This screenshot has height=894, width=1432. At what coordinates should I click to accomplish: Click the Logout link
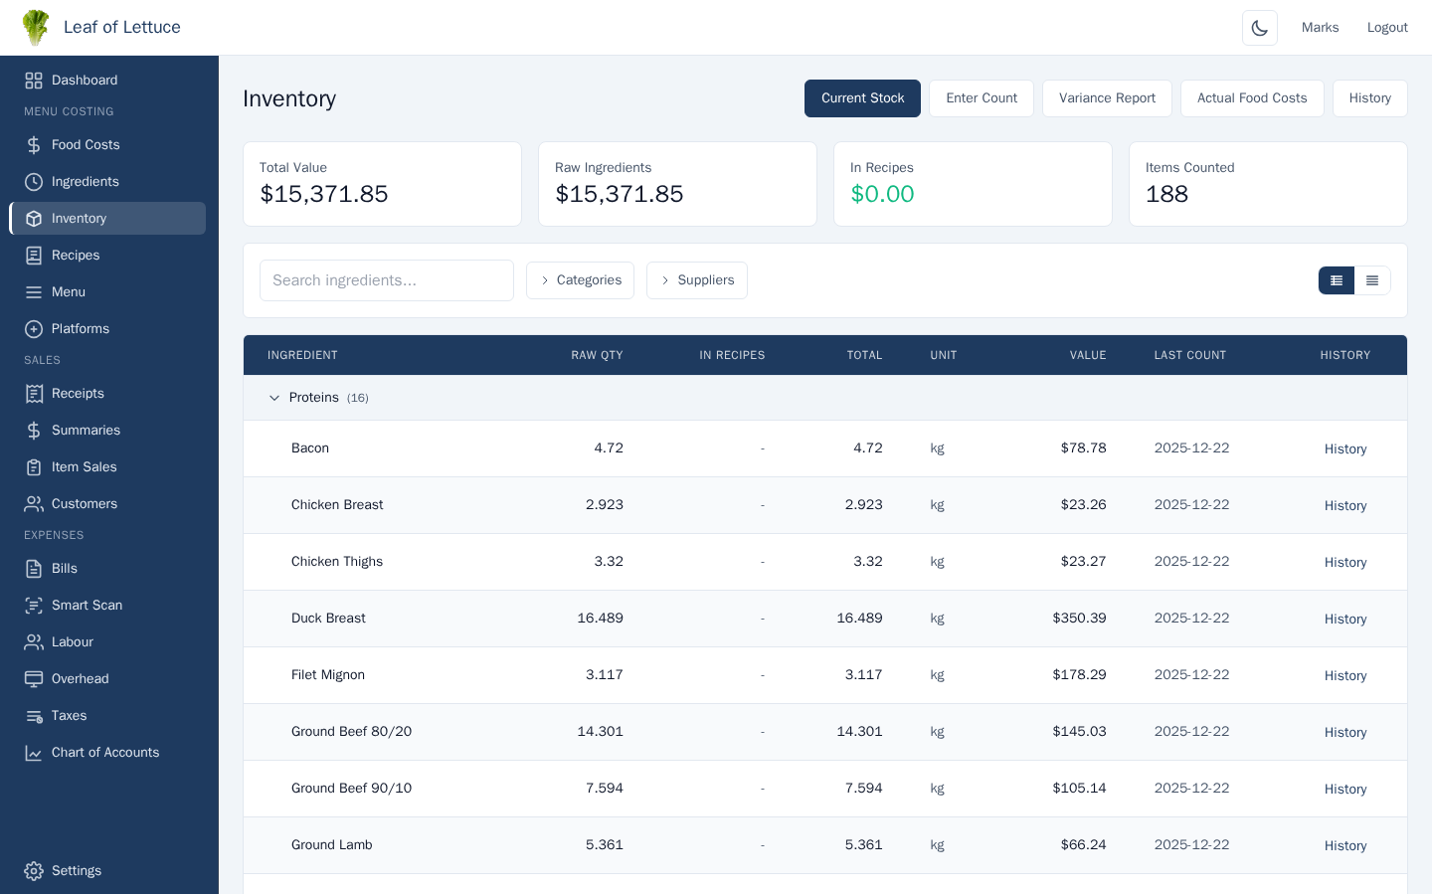coord(1386,28)
